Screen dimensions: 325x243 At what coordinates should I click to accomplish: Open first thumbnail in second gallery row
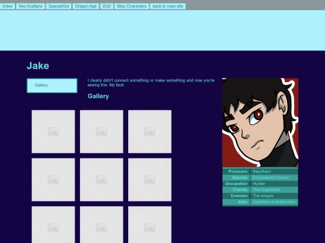point(54,180)
